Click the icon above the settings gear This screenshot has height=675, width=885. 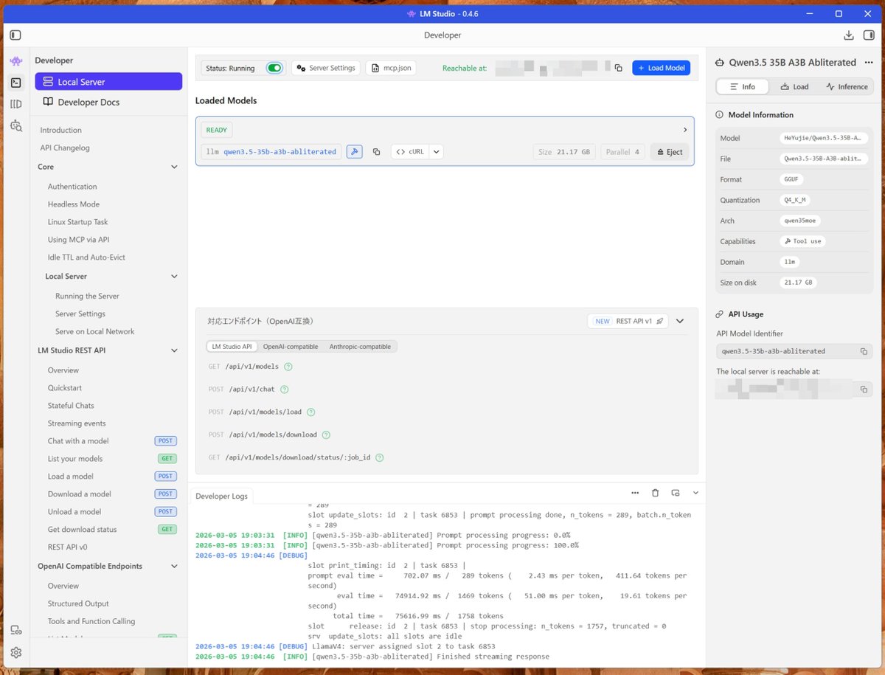16,630
